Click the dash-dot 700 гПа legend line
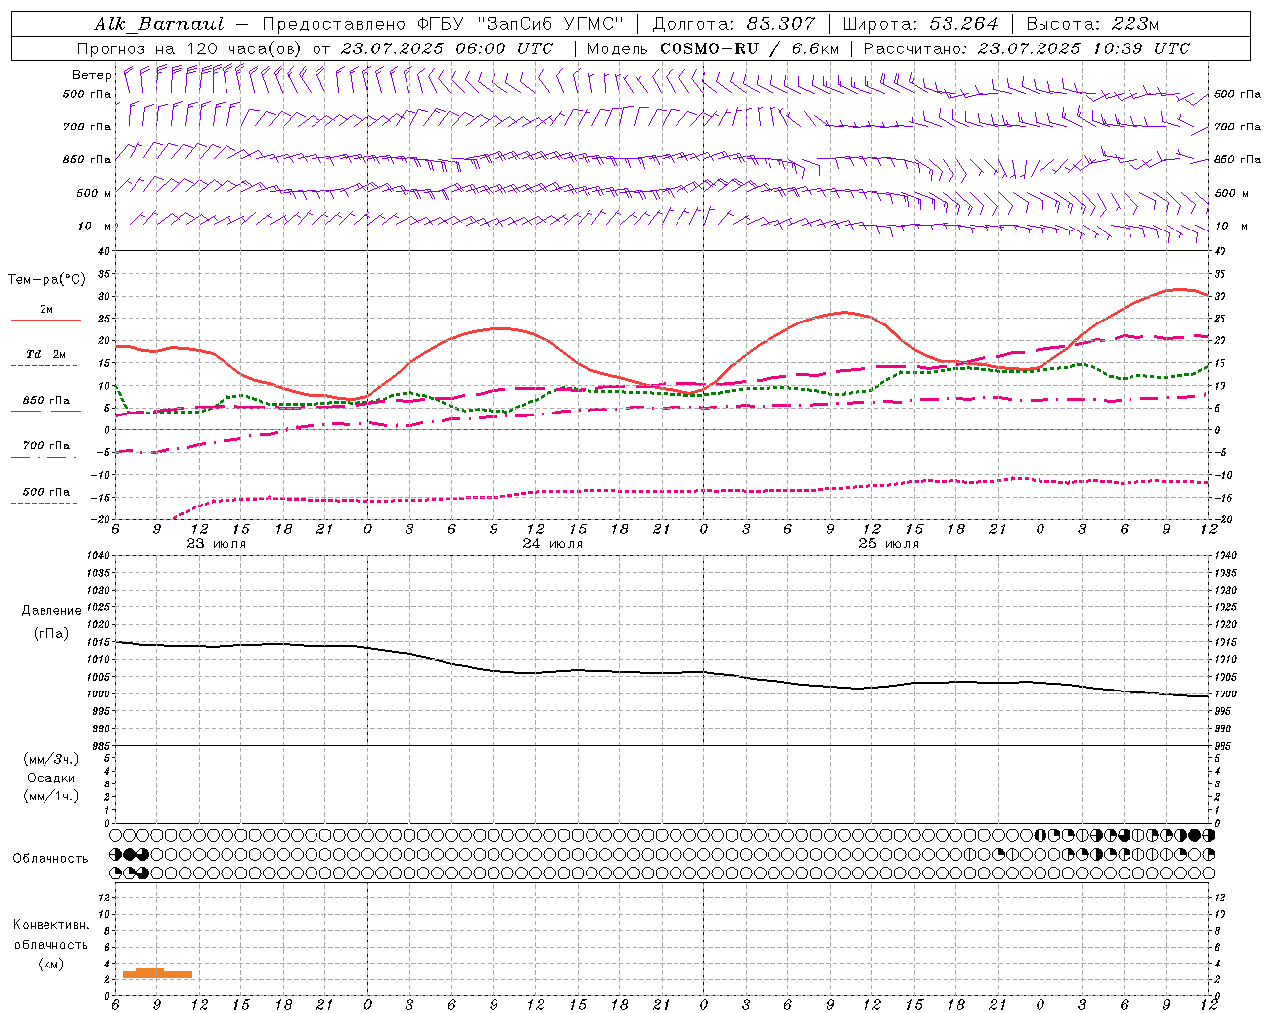Screen dimensions: 1266x1013 (44, 457)
